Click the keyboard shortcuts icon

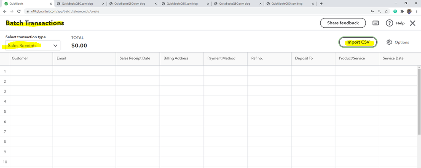tap(375, 23)
